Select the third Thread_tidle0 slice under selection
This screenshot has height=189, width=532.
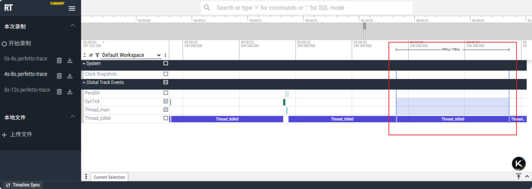[453, 119]
